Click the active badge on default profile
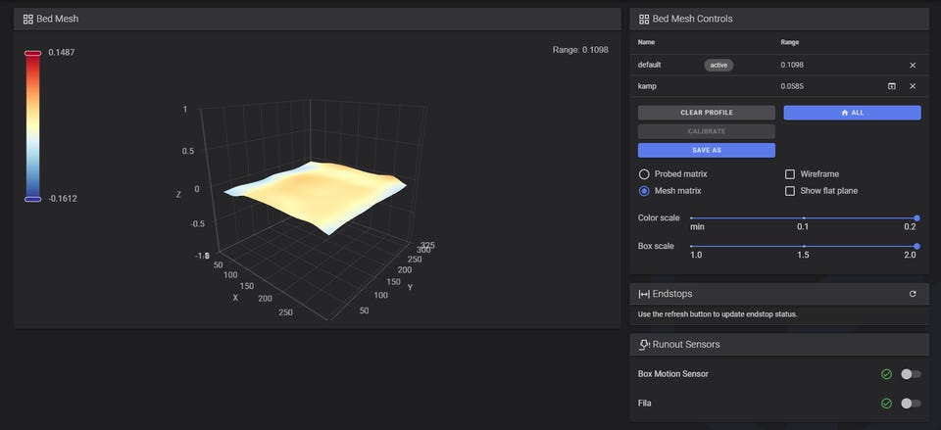This screenshot has height=430, width=941. [x=718, y=65]
